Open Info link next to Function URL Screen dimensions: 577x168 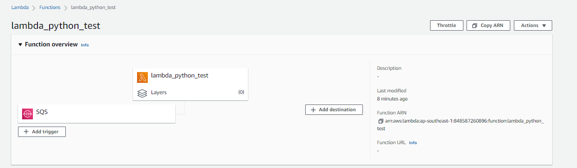pyautogui.click(x=413, y=143)
